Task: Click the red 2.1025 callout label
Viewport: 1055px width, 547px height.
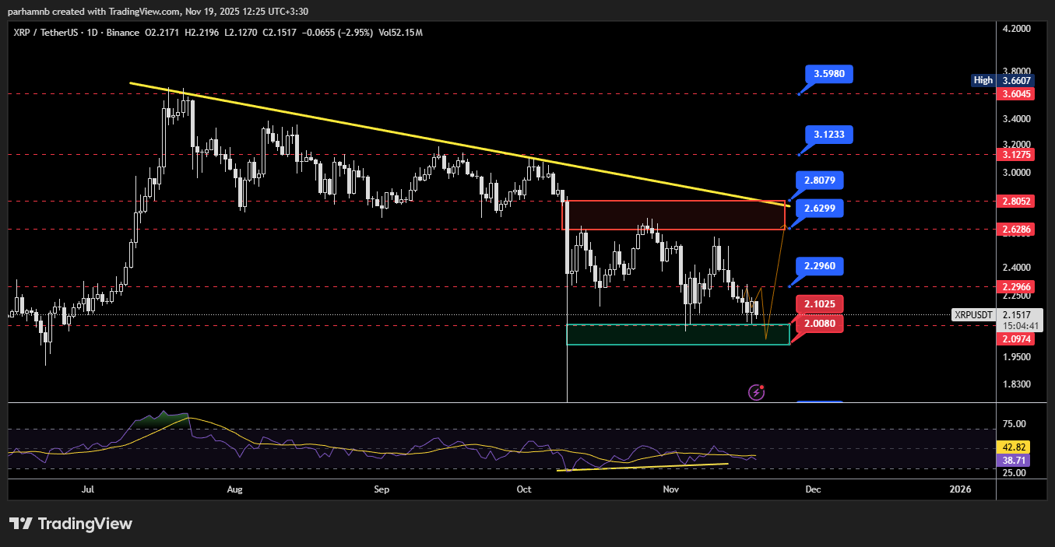Action: 819,304
